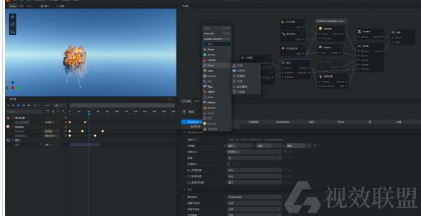Click the playhead marker on timeline ruler
Image resolution: width=421 pixels, height=216 pixels.
89,114
